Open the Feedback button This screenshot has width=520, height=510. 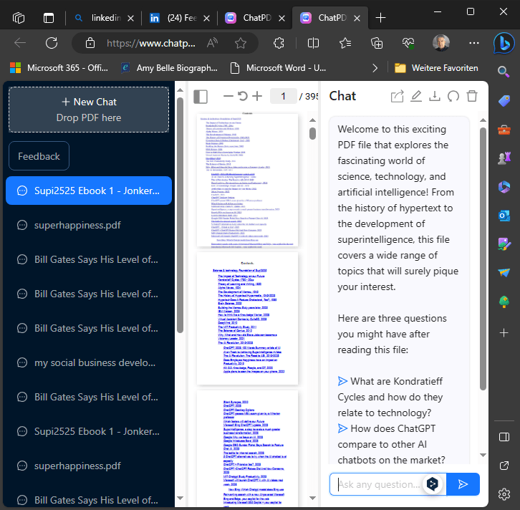[39, 156]
